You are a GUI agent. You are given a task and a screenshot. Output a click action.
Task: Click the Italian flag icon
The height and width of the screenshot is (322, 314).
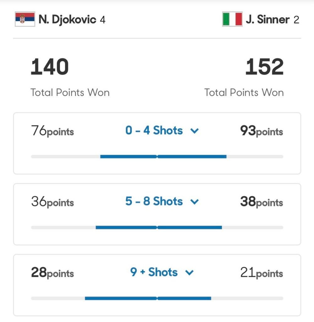232,19
